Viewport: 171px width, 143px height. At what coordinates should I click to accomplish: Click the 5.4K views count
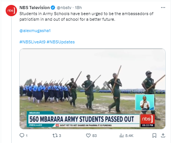click(x=129, y=135)
